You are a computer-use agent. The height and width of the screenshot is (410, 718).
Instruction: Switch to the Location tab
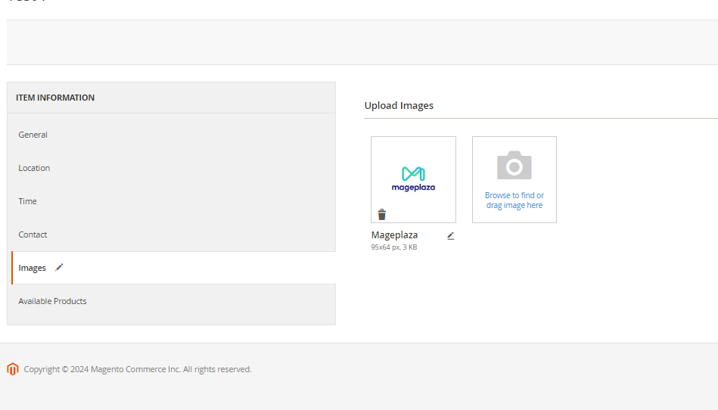pyautogui.click(x=34, y=168)
